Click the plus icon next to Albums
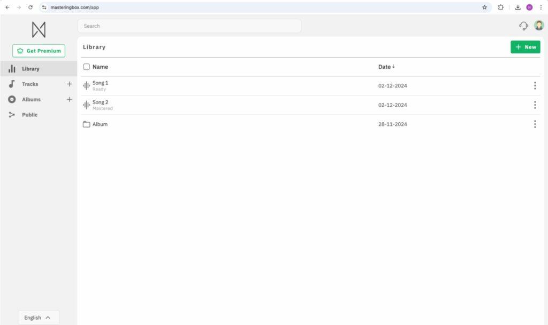The width and height of the screenshot is (548, 325). click(x=69, y=99)
